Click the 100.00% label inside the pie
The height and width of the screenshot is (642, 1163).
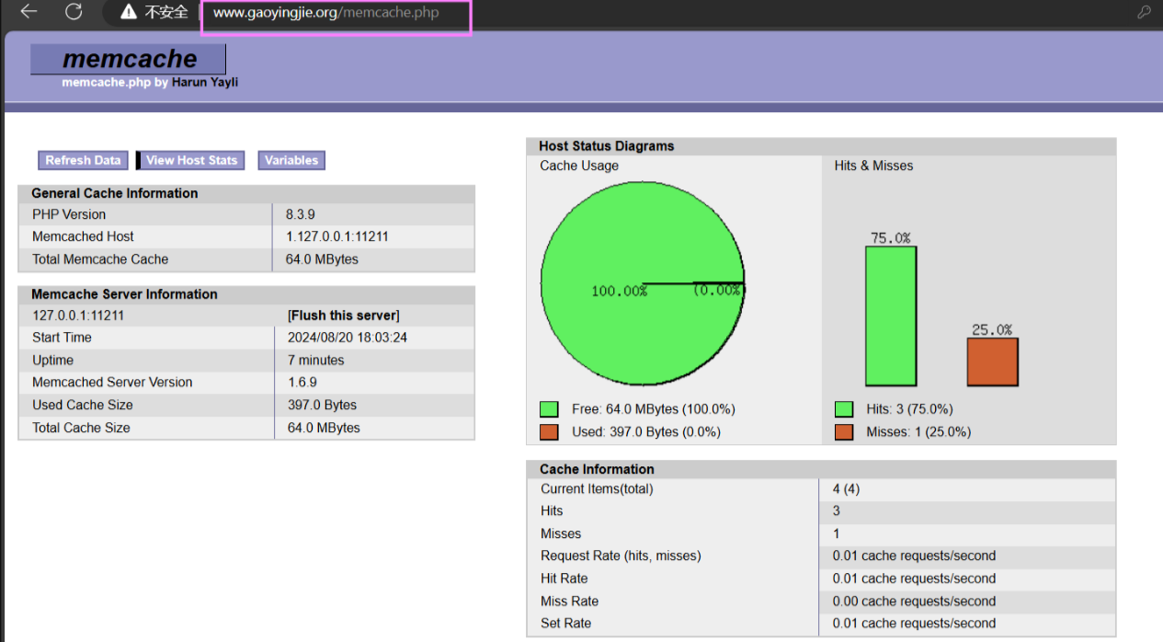(619, 292)
